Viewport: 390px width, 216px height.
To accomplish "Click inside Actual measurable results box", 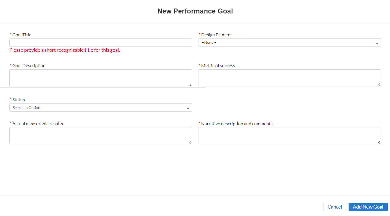I will [x=100, y=135].
